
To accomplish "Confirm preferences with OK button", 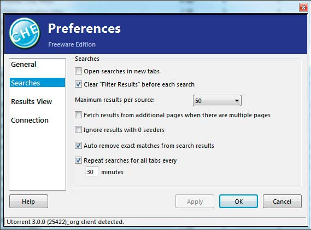I will [238, 202].
